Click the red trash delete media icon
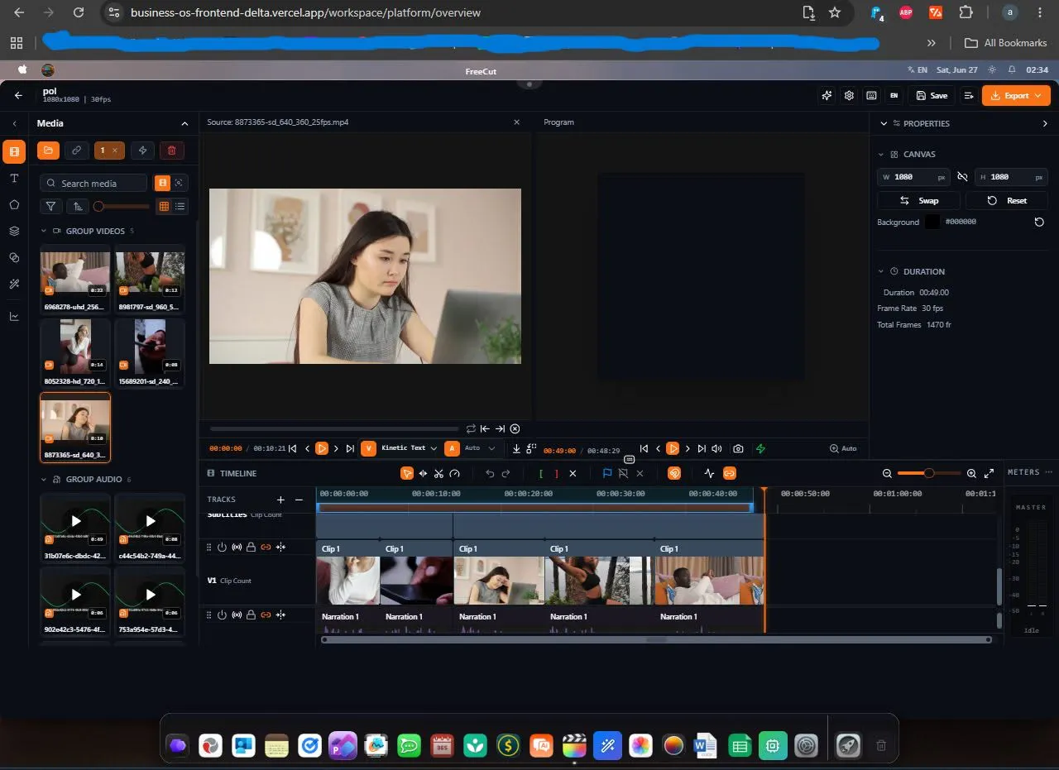The height and width of the screenshot is (770, 1059). [172, 151]
